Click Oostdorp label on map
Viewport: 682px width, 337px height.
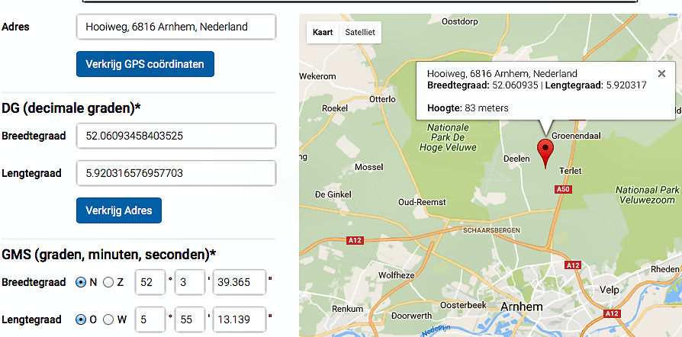coord(460,21)
